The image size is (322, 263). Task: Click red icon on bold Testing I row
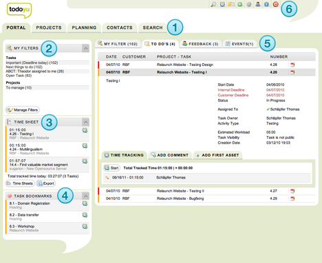tap(292, 72)
